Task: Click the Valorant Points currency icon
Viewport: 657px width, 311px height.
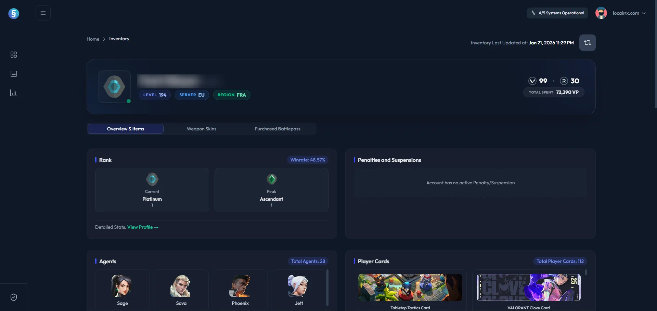Action: pyautogui.click(x=532, y=81)
